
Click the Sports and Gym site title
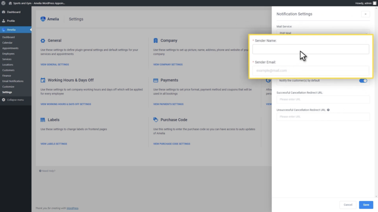pos(39,3)
